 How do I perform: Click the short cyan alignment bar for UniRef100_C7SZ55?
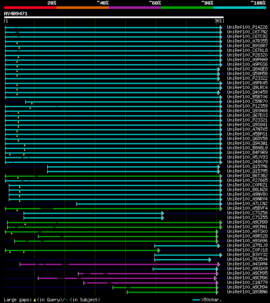(94, 218)
